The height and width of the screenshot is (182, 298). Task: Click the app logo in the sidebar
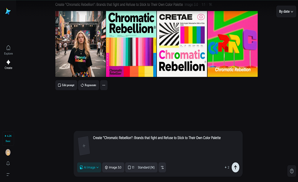click(x=8, y=11)
